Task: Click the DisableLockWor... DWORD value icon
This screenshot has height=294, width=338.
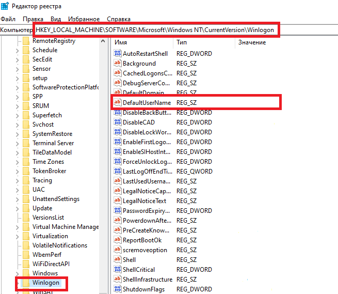Action: (118, 132)
